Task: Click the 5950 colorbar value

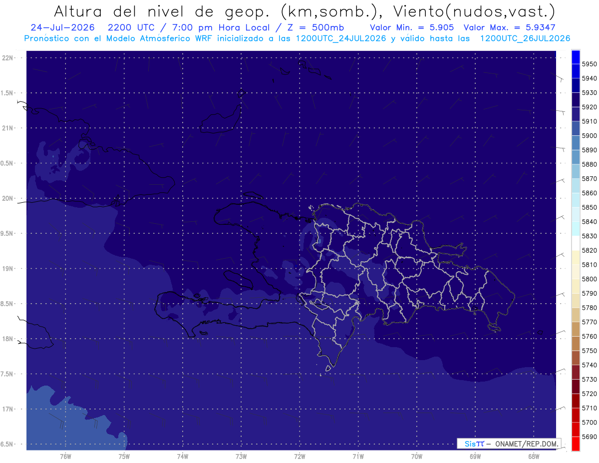Action: click(589, 64)
